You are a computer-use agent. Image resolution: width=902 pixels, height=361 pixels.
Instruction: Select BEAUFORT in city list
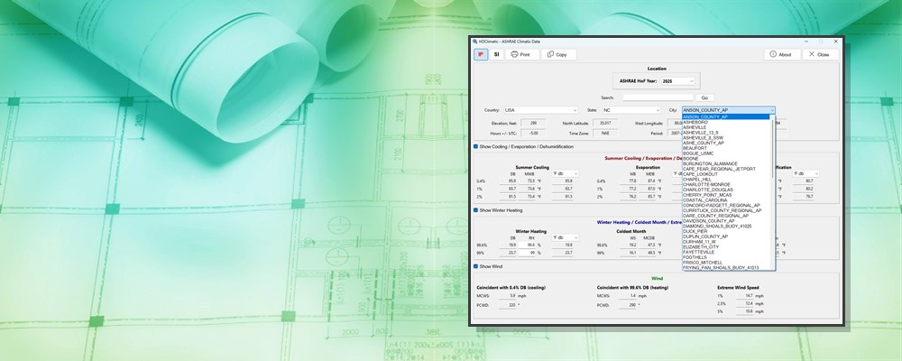[725, 148]
